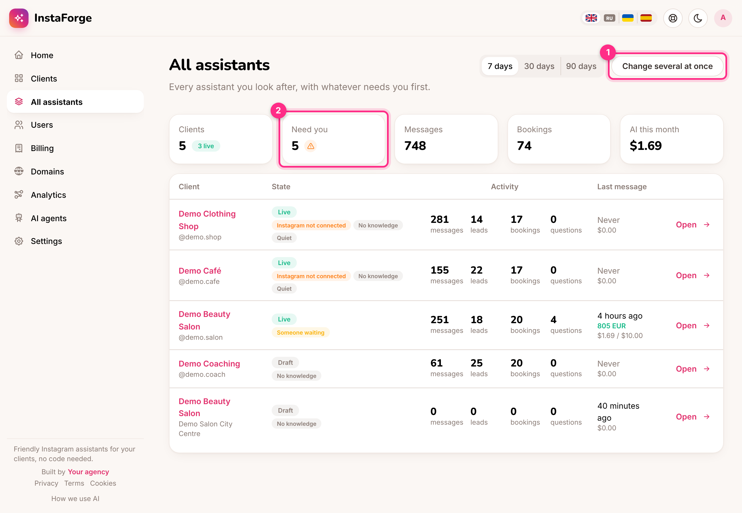Open the How we use AI link
This screenshot has width=742, height=513.
(75, 498)
